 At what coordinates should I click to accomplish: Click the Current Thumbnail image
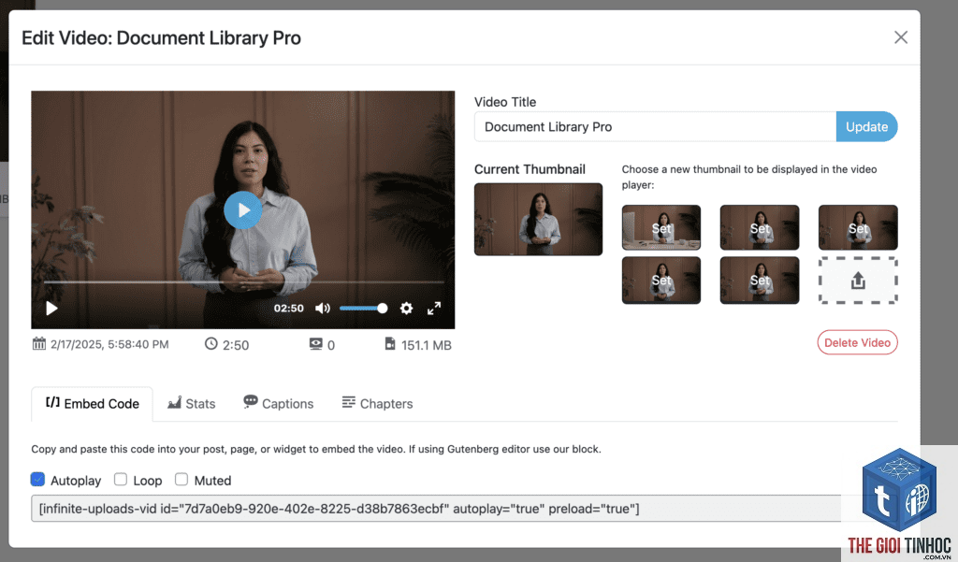(x=538, y=220)
